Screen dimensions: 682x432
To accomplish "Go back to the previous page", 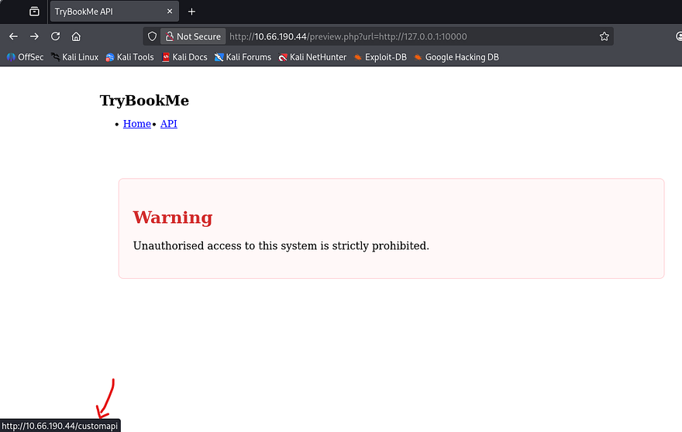I will tap(13, 36).
